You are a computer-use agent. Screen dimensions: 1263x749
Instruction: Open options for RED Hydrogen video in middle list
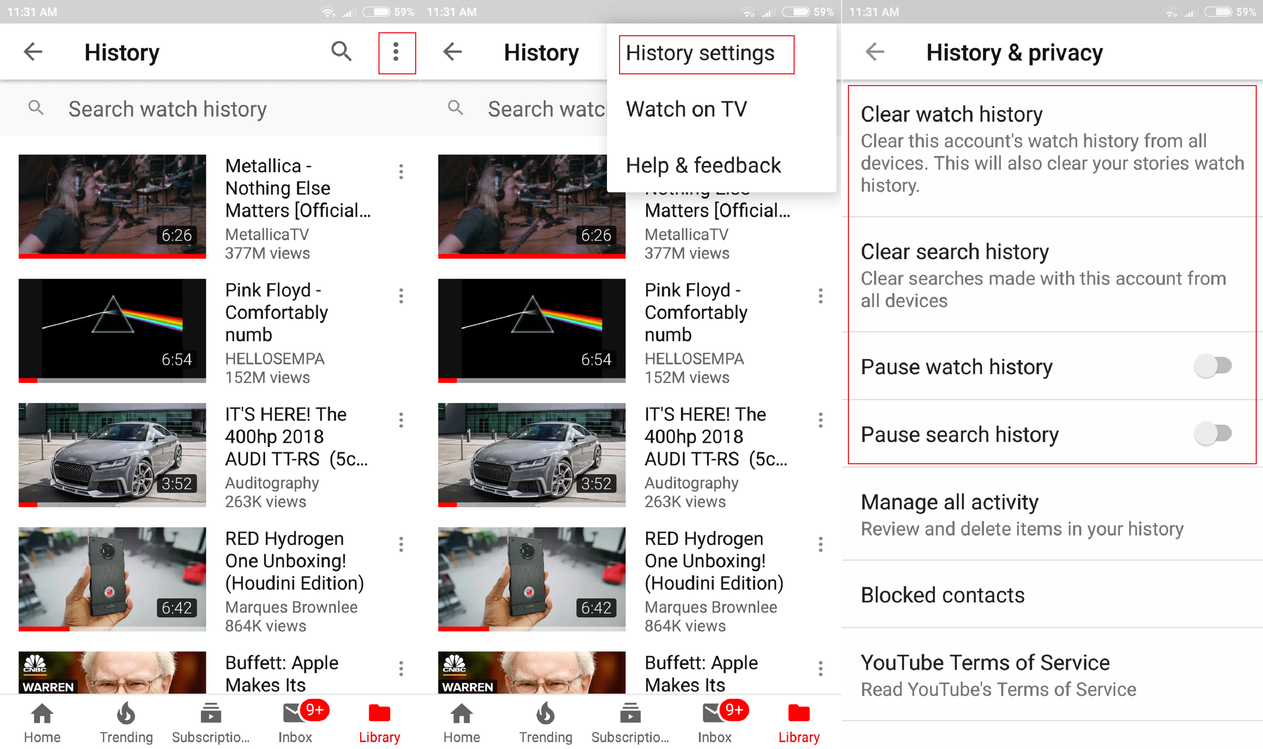(821, 544)
